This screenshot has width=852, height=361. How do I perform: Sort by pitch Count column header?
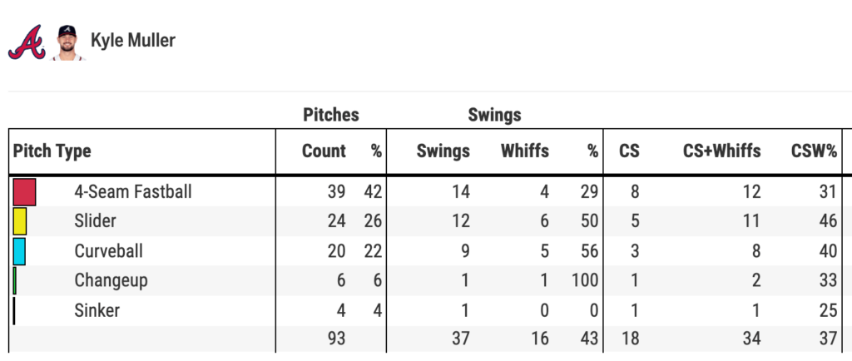tap(324, 151)
